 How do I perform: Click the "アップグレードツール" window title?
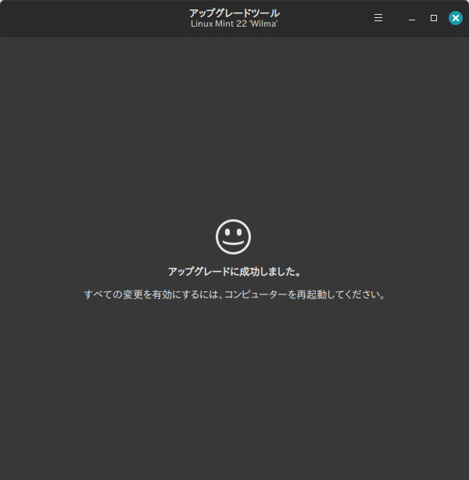tap(234, 13)
